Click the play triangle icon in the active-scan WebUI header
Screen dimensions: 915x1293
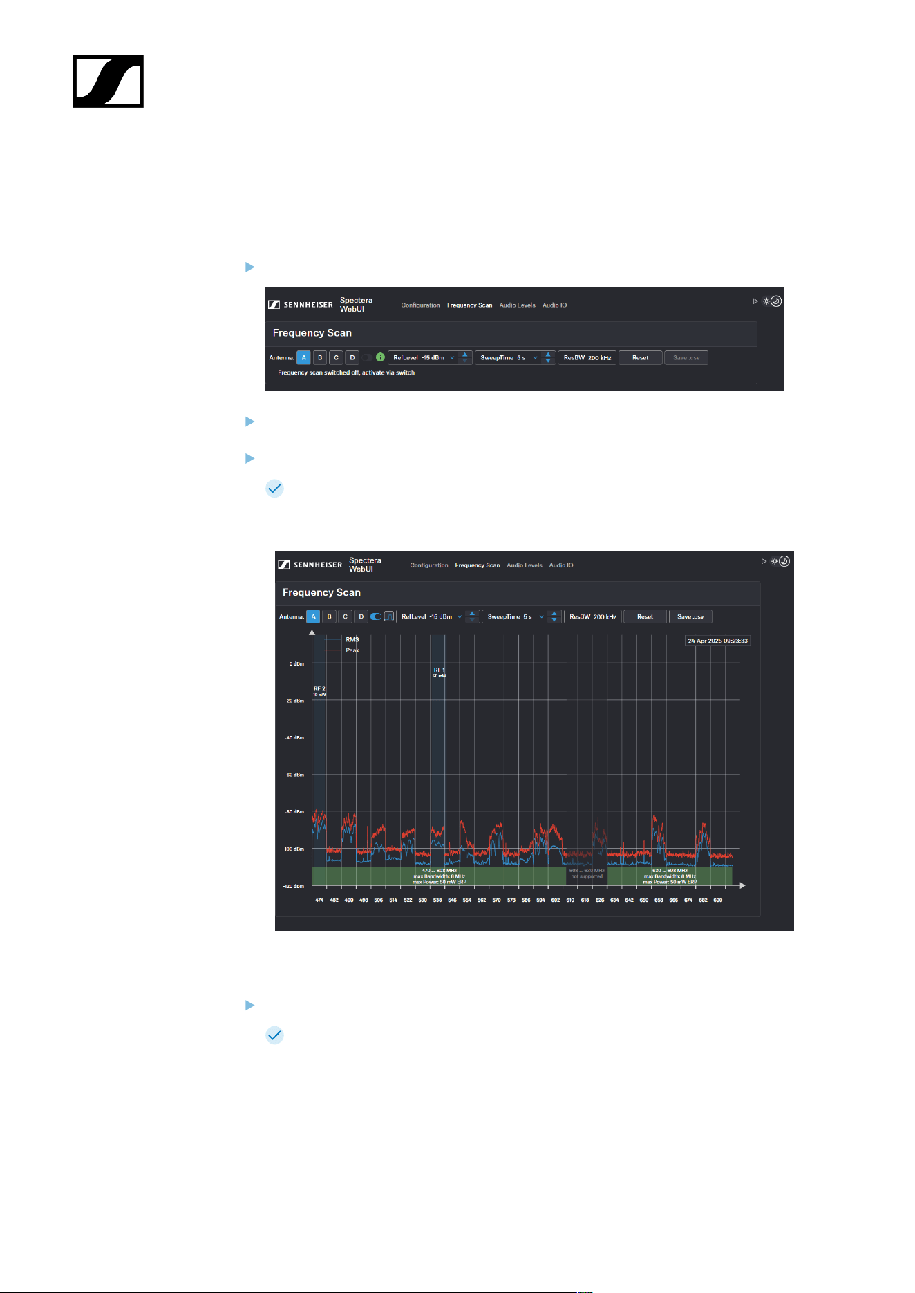(x=764, y=561)
